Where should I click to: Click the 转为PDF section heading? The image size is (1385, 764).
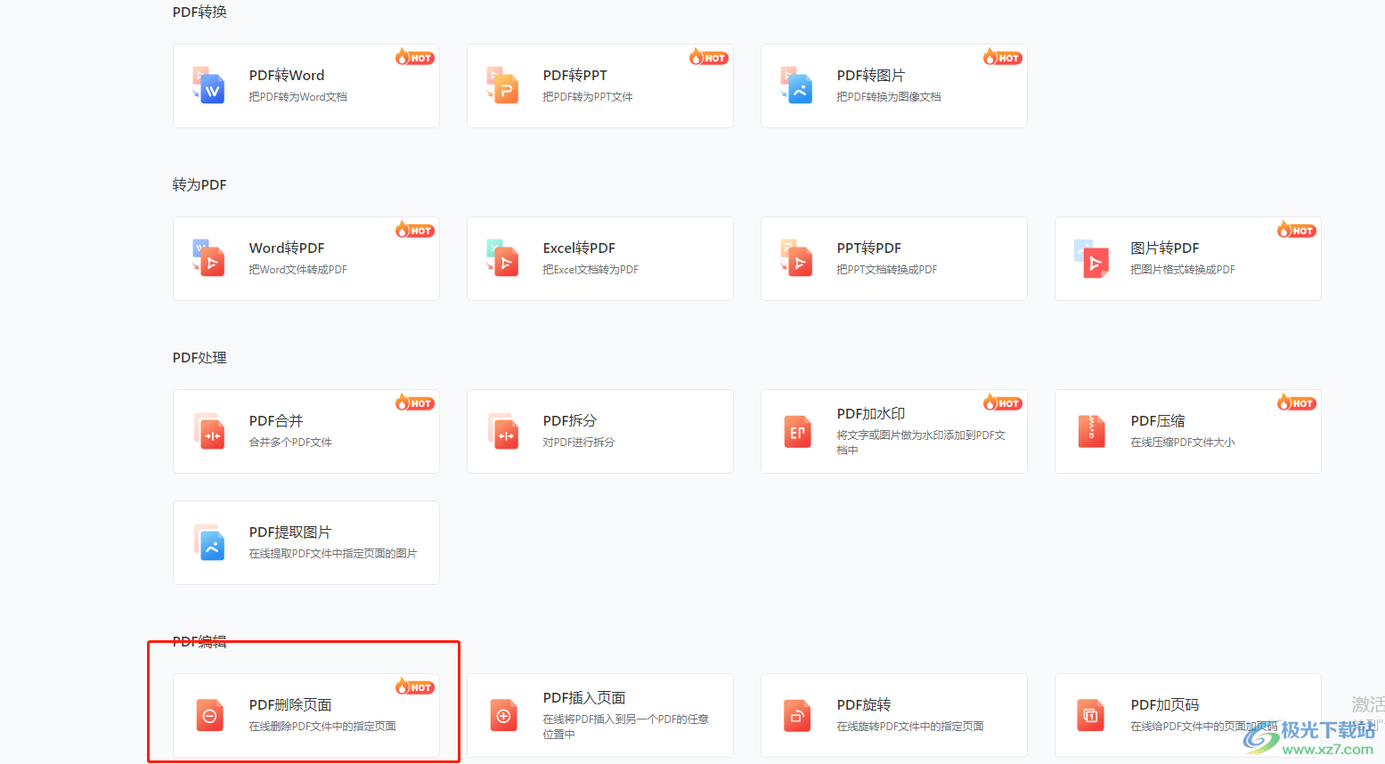tap(200, 185)
